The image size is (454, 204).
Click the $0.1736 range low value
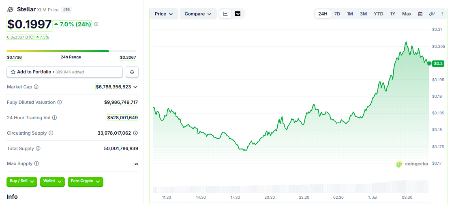tap(14, 57)
